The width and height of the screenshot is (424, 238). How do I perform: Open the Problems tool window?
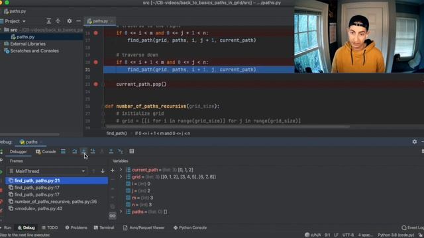(76, 227)
